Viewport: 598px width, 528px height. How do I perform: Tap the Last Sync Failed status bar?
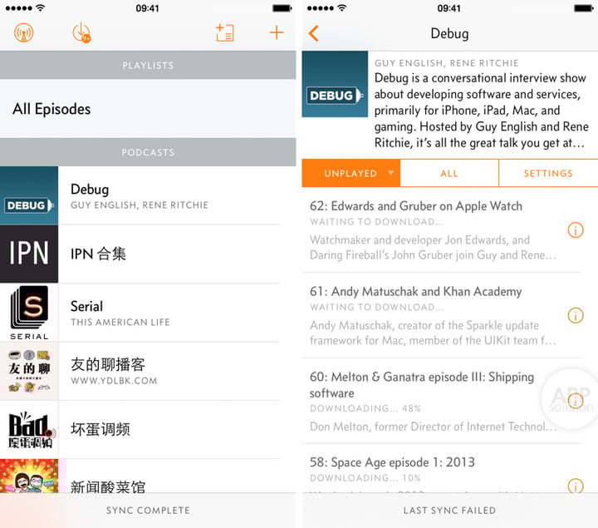click(x=449, y=511)
